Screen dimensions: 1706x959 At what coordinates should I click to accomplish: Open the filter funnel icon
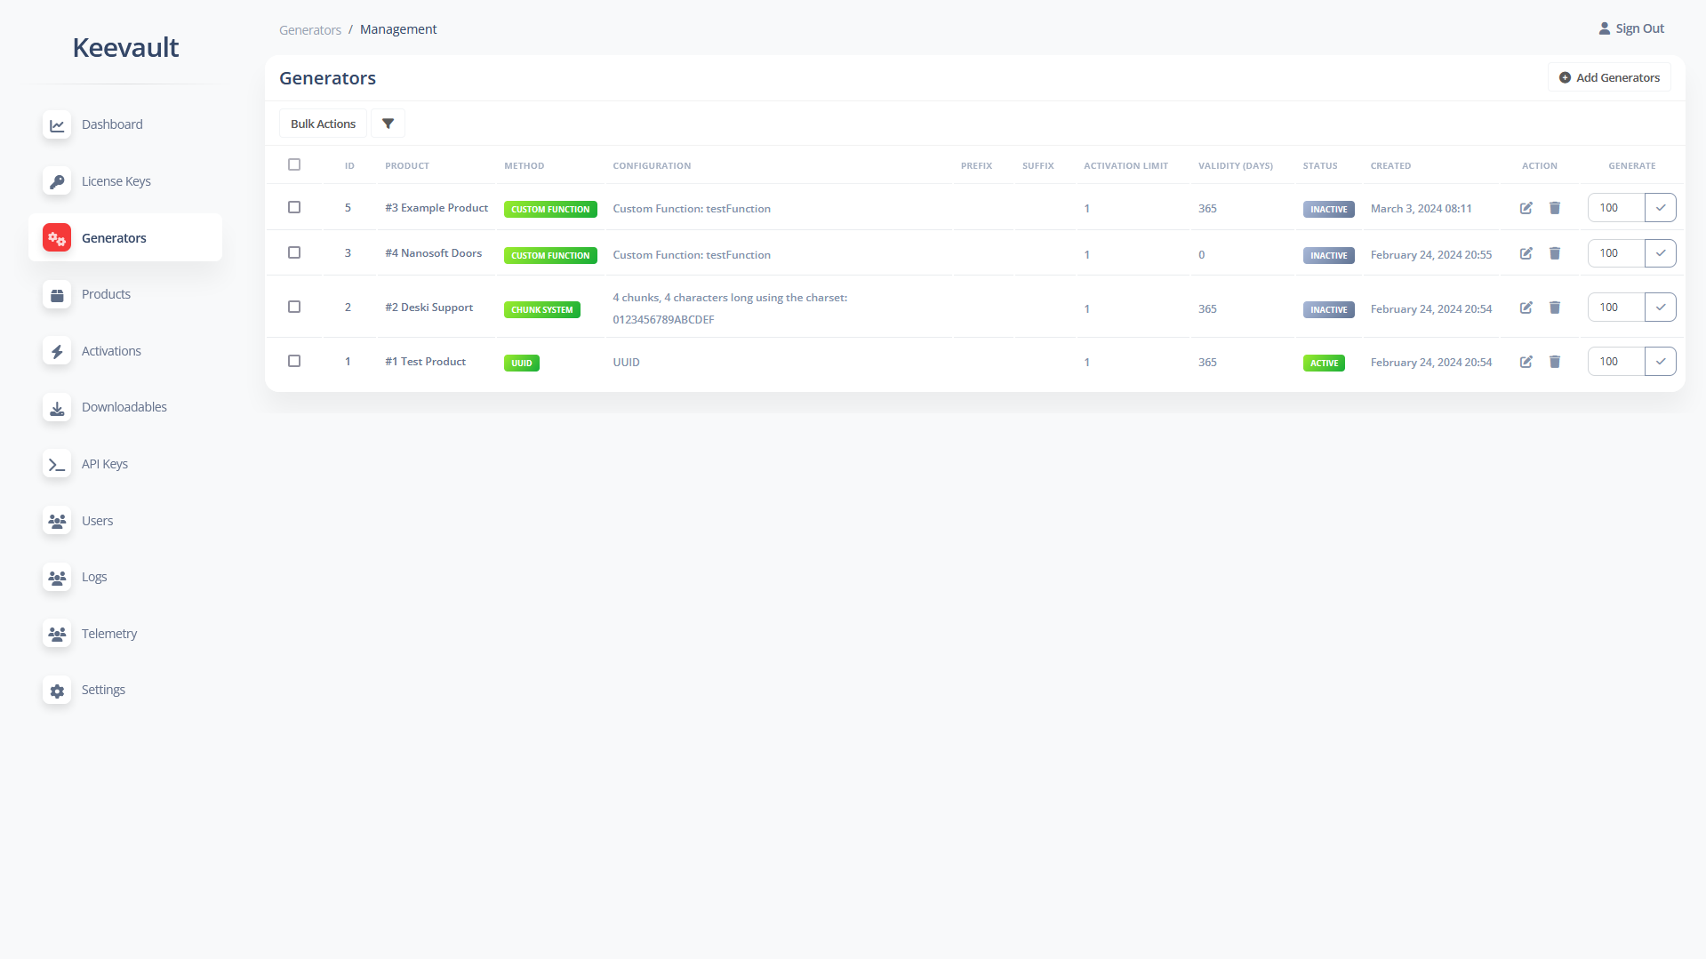(x=388, y=124)
